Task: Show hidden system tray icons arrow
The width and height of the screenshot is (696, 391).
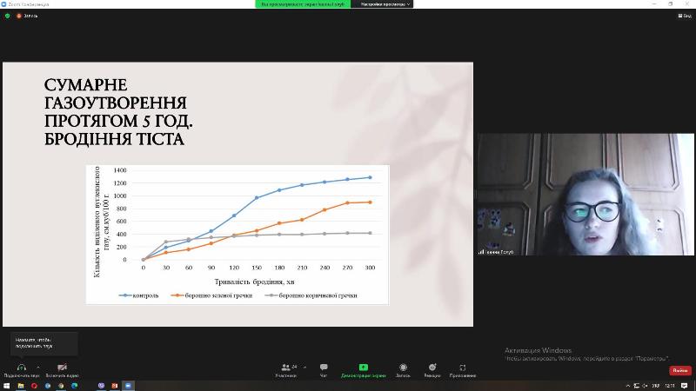Action: [x=627, y=386]
